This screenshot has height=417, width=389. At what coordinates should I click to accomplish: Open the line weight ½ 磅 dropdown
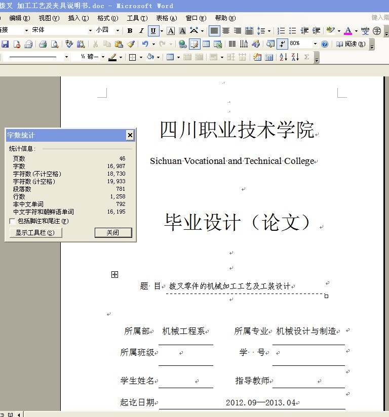tap(103, 57)
